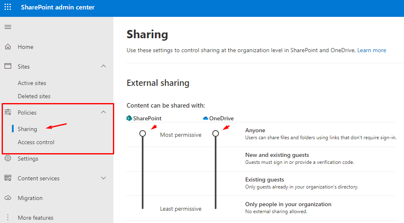The height and width of the screenshot is (223, 404).
Task: Click the OneDrive sharing slider handle
Action: pos(216,133)
